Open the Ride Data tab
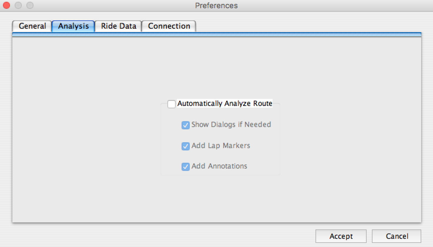The image size is (433, 247). tap(118, 26)
